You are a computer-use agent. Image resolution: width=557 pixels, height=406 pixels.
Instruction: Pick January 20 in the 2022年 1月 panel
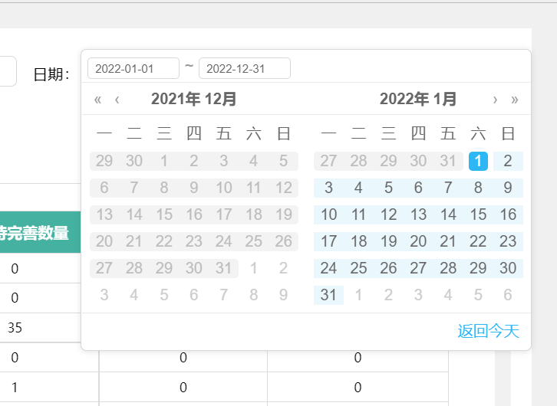418,241
